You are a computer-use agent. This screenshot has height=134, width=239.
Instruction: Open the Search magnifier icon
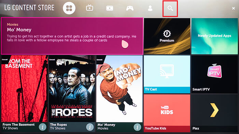[170, 9]
